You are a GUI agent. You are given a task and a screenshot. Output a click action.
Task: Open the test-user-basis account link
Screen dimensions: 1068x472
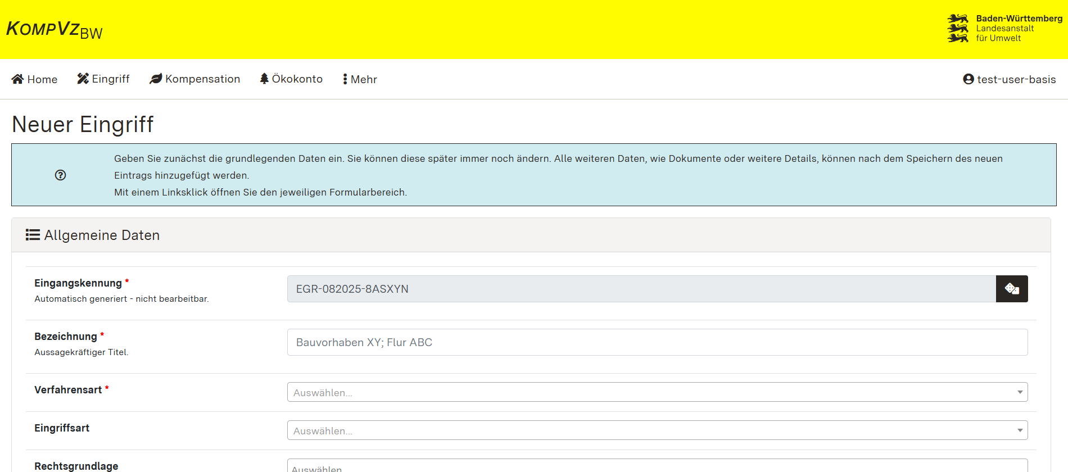[x=1016, y=79]
